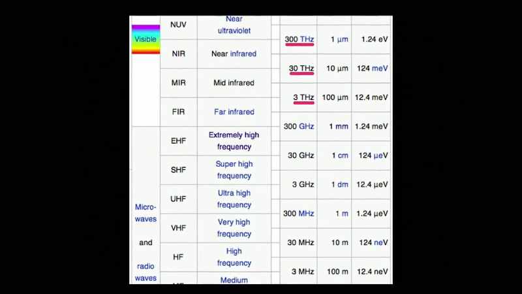Click the MHz link in 300 MHz
Screen dimensions: 522x294
306,214
